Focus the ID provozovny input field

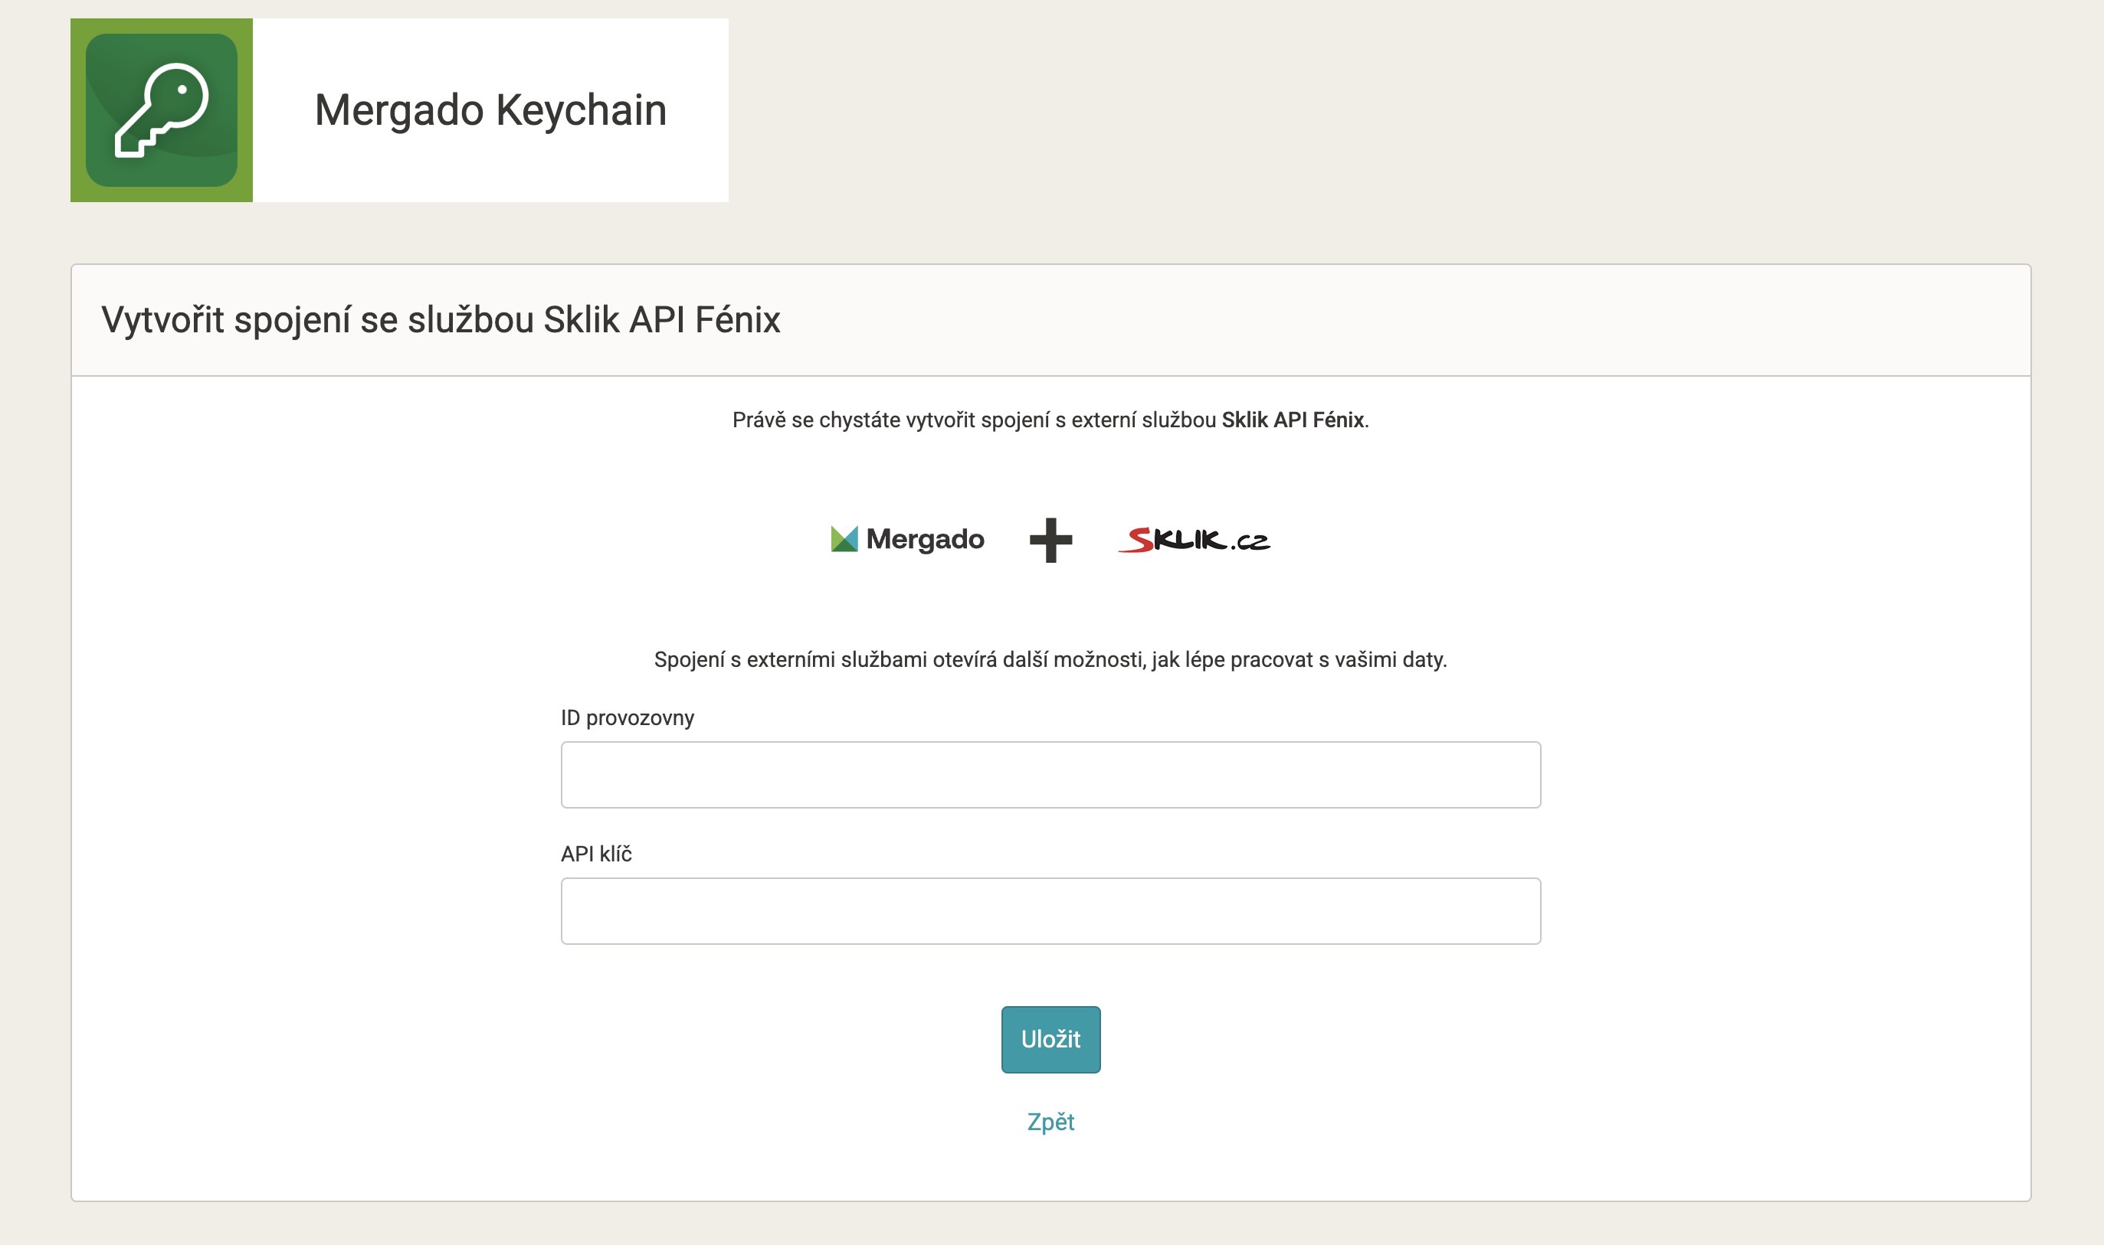tap(1050, 774)
